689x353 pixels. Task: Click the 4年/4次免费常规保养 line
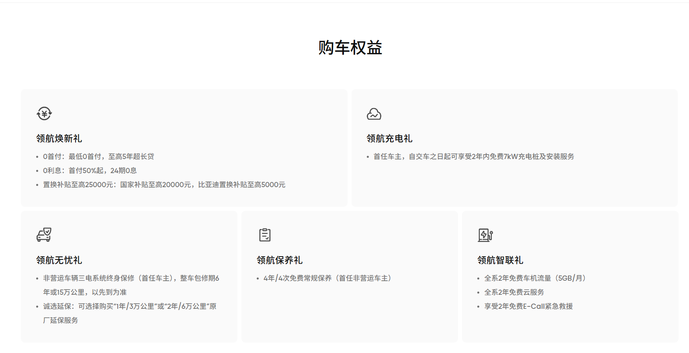pos(327,278)
